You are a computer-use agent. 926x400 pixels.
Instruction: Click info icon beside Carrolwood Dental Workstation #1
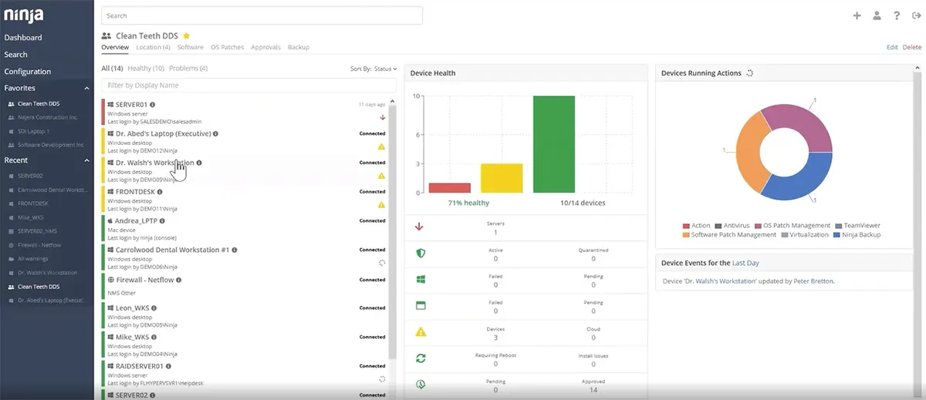pyautogui.click(x=235, y=250)
